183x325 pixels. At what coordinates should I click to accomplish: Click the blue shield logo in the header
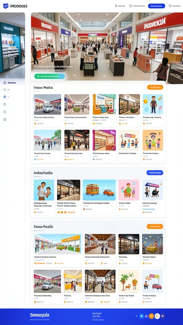click(x=6, y=6)
